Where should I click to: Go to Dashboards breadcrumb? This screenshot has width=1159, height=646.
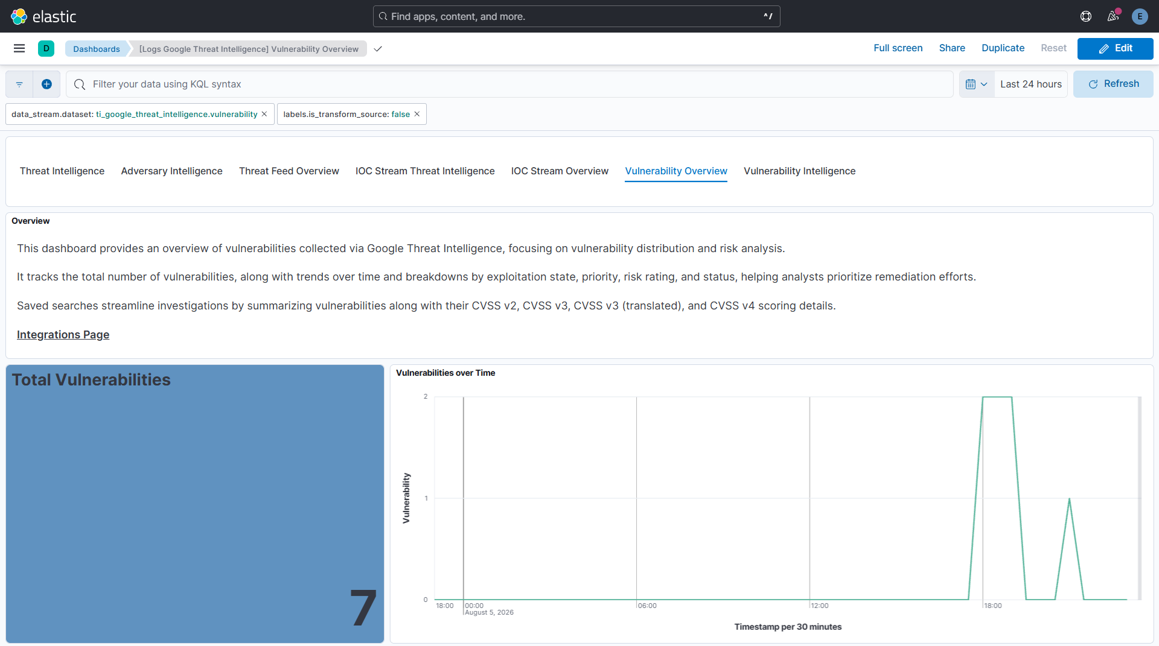pos(97,49)
